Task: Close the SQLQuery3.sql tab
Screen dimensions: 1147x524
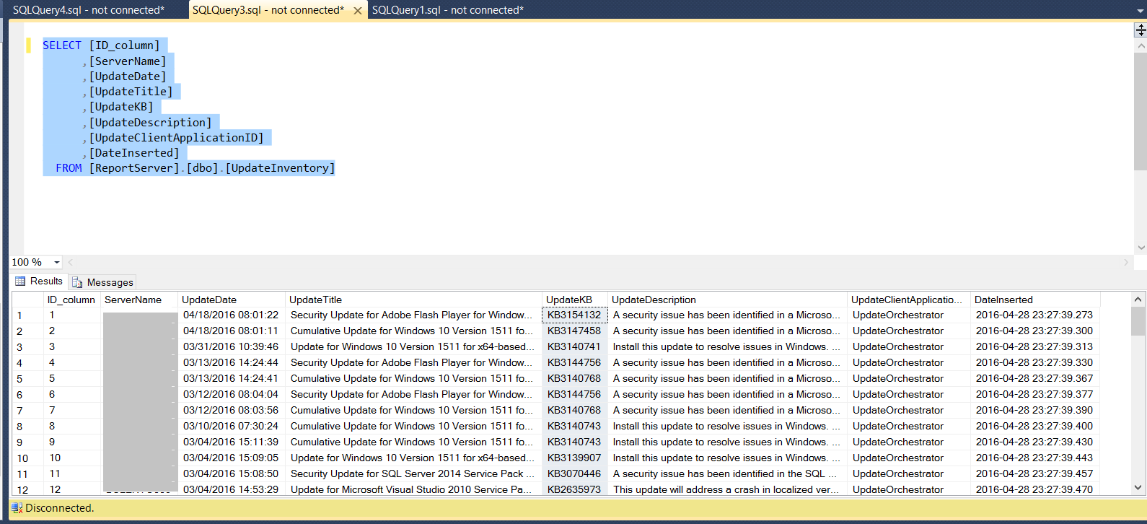Action: click(x=358, y=10)
